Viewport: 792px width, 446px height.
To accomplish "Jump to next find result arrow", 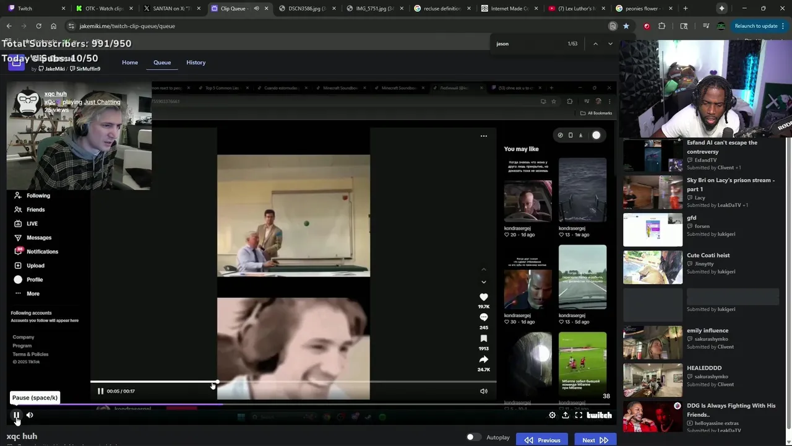I will pyautogui.click(x=610, y=43).
